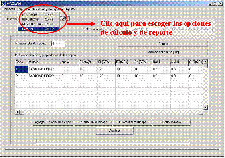The width and height of the screenshot is (225, 158).
Task: Click the table scroll up arrow
Action: 205,62
